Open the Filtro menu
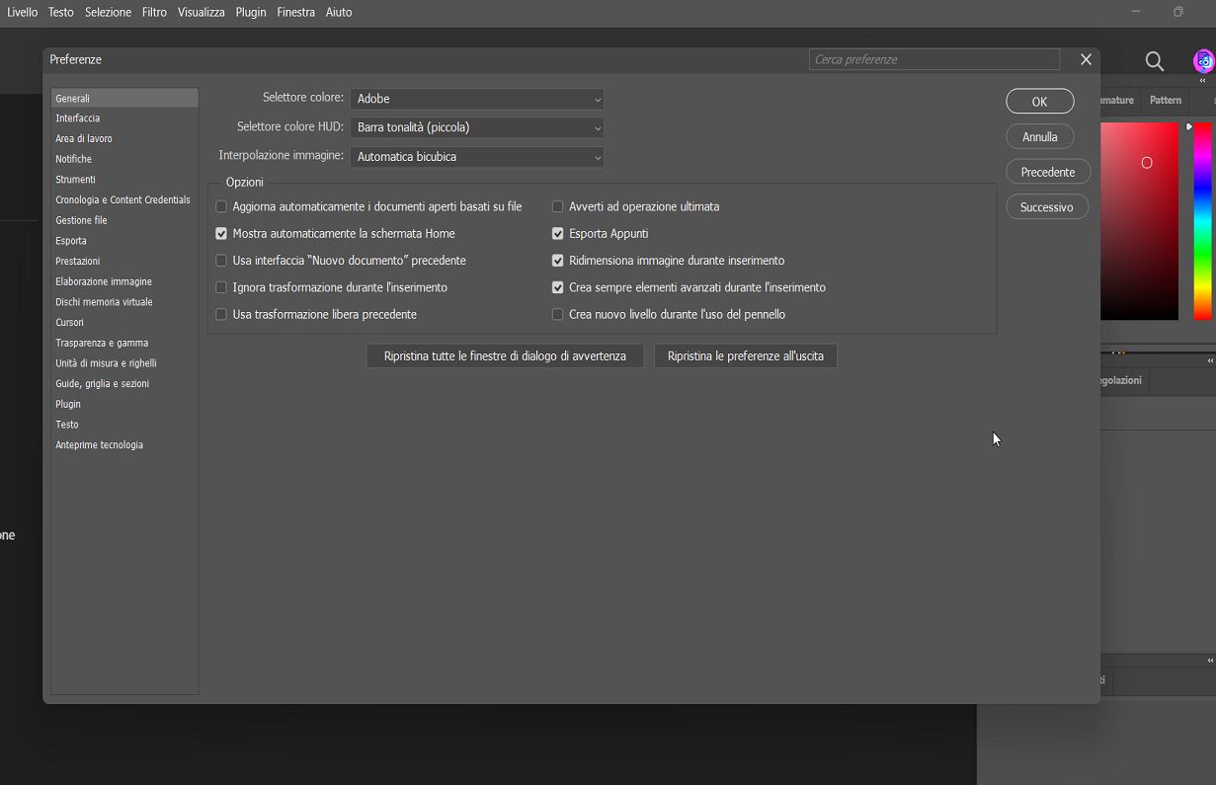The image size is (1216, 785). point(154,12)
